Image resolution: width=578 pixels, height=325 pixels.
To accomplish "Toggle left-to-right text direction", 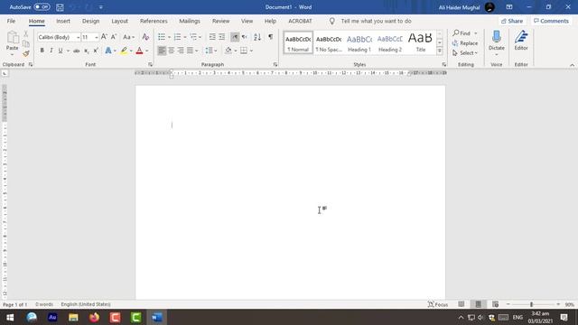I will [235, 37].
